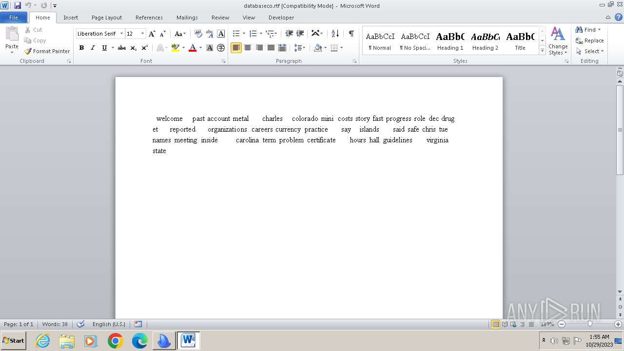Apply the No Spacing style
Screen dimensions: 624x351
415,40
